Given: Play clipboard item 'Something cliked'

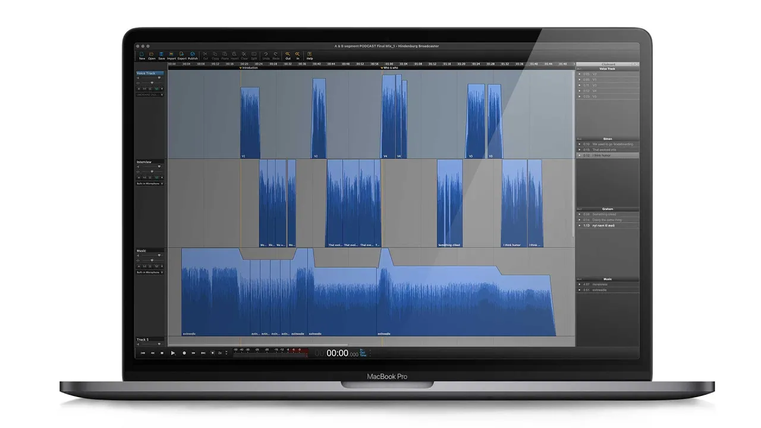Looking at the screenshot, I should coord(580,214).
